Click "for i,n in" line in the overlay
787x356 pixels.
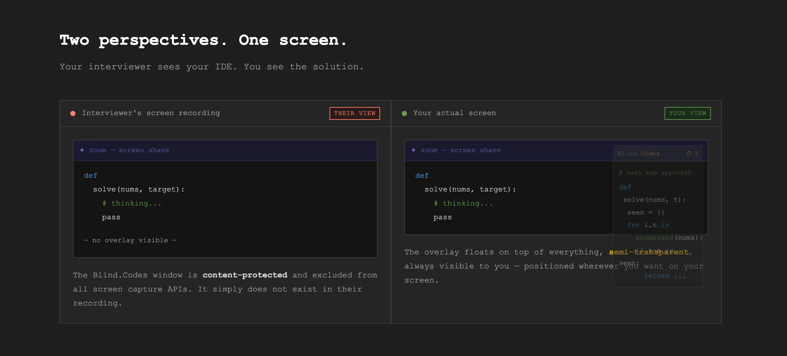[648, 225]
